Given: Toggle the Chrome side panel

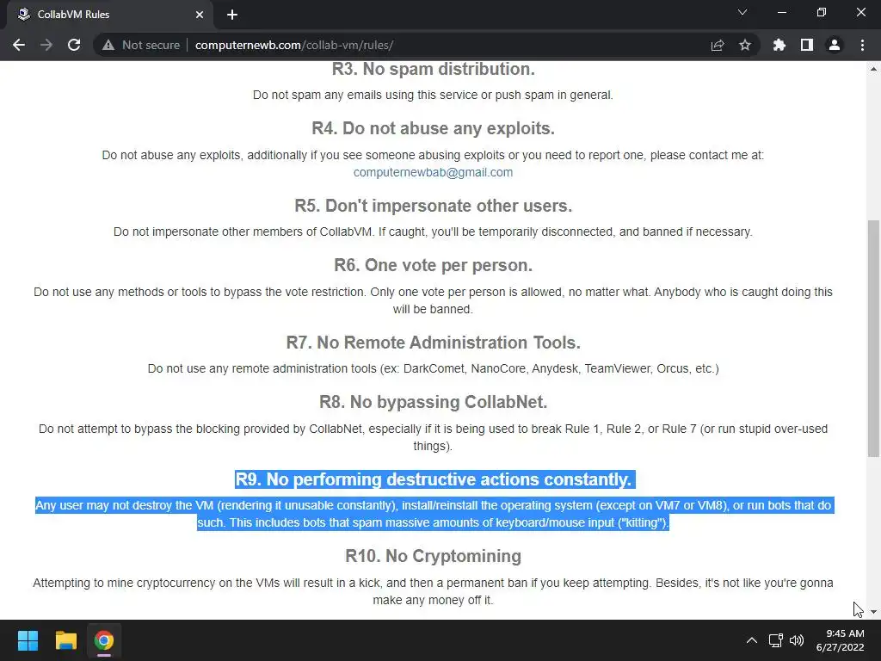Looking at the screenshot, I should click(807, 45).
